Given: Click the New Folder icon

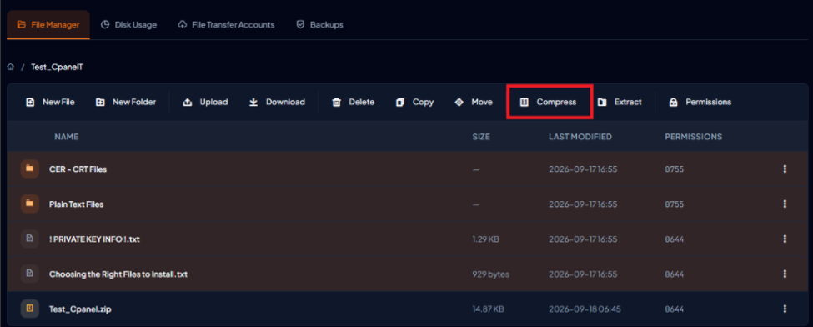Looking at the screenshot, I should tap(100, 103).
